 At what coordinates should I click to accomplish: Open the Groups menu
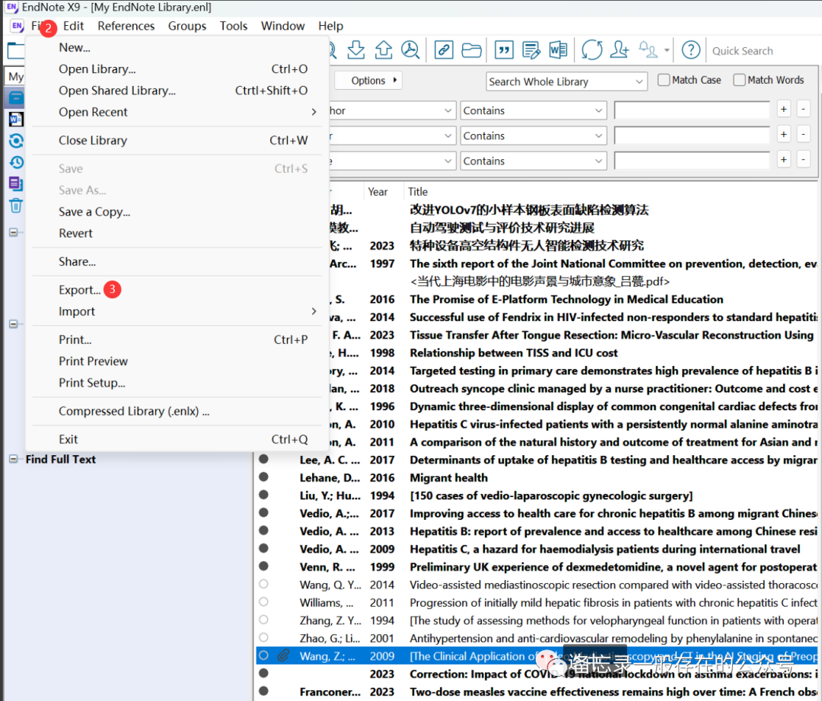(186, 26)
